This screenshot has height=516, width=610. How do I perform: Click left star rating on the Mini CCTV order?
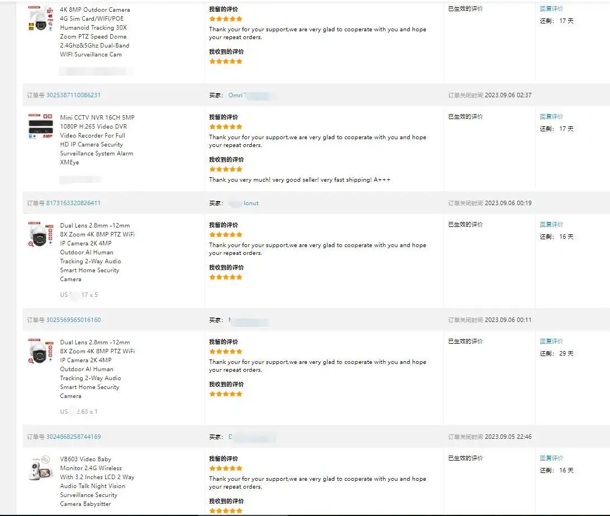click(226, 127)
